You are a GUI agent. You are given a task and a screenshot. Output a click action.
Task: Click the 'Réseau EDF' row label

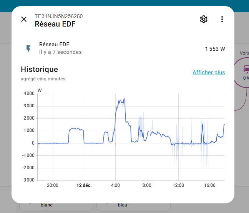tap(54, 44)
